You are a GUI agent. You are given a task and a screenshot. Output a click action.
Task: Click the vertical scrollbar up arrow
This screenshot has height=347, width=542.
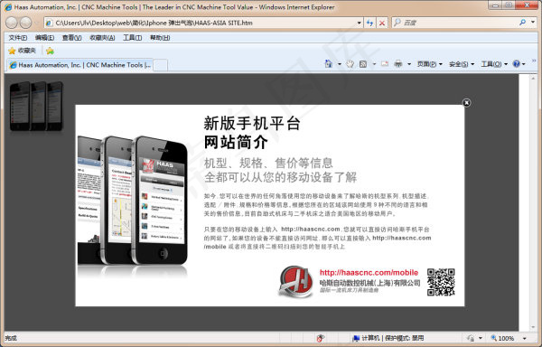coord(533,78)
